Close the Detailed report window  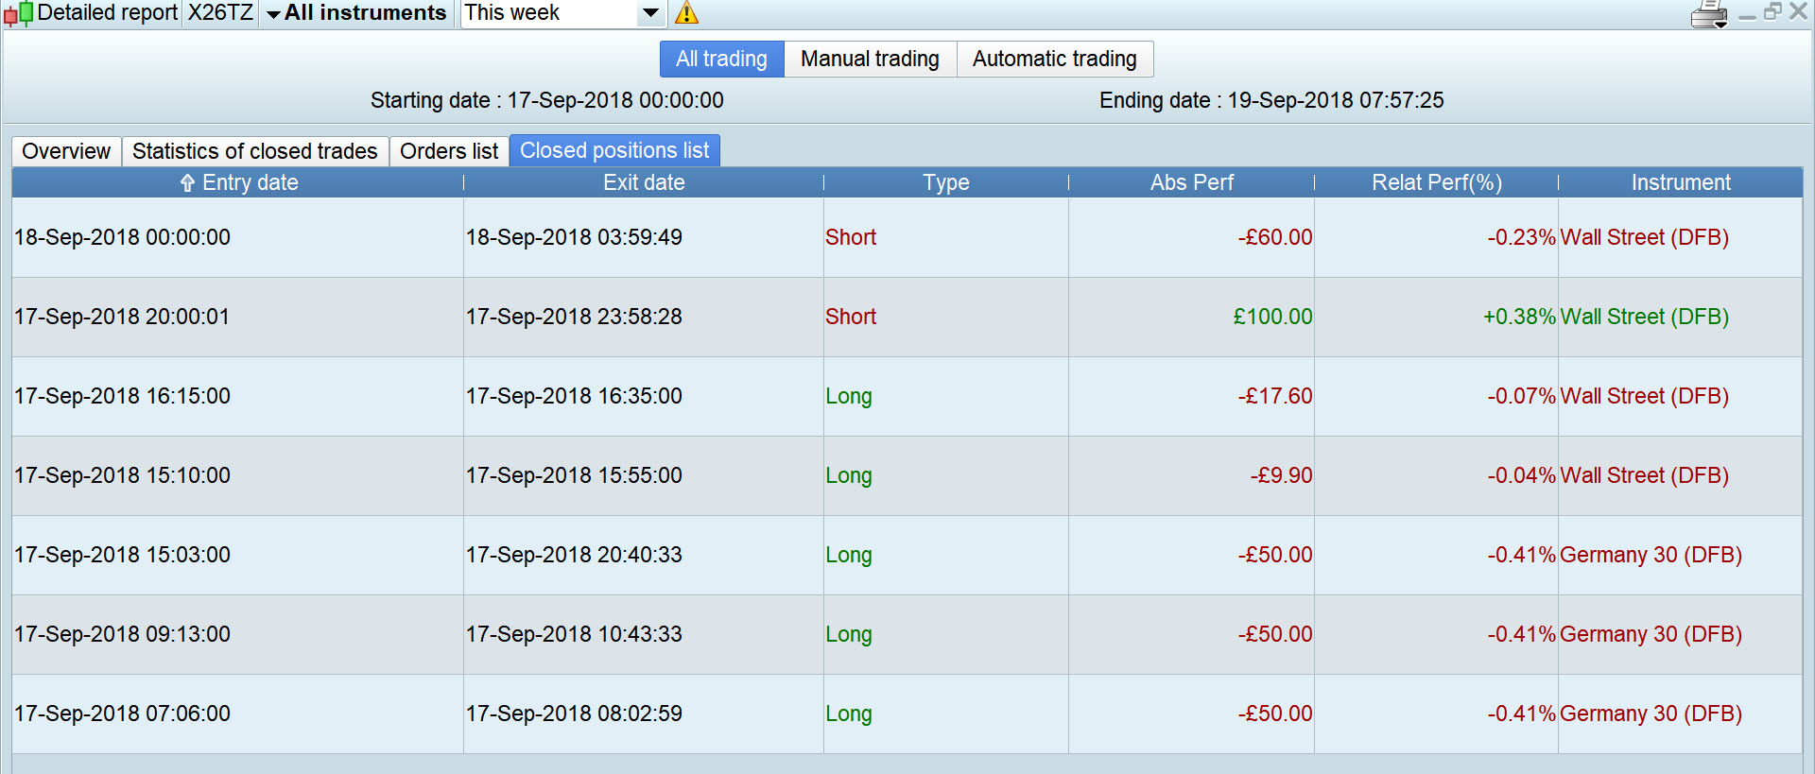click(1798, 11)
